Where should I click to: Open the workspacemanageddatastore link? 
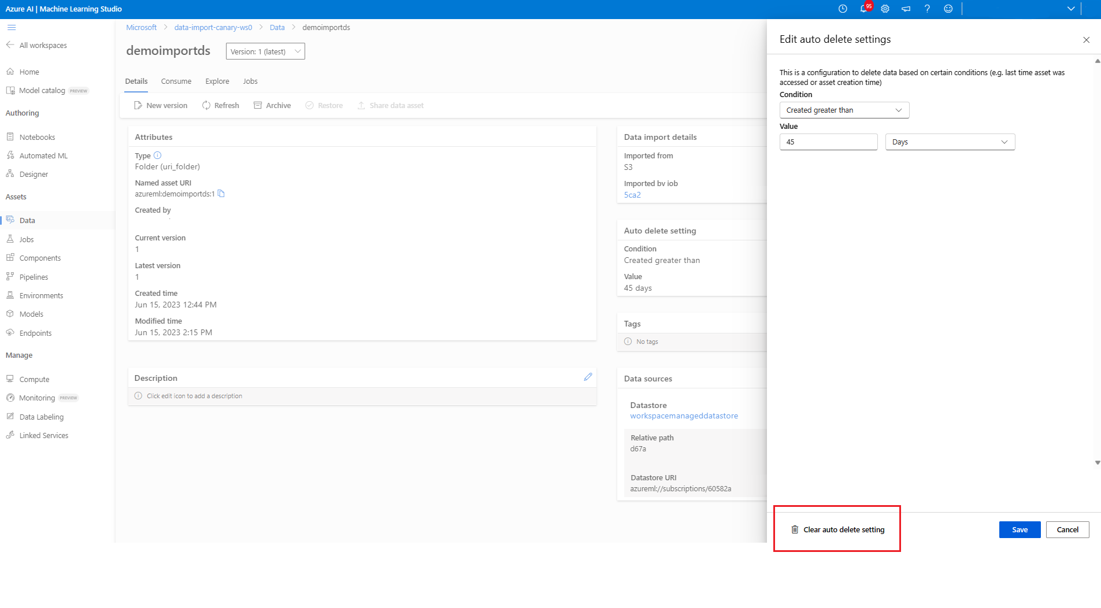pos(684,416)
